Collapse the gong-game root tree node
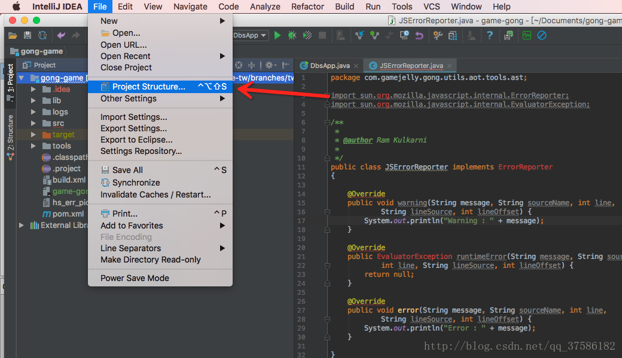Screen dimensions: 622x358 coord(22,78)
